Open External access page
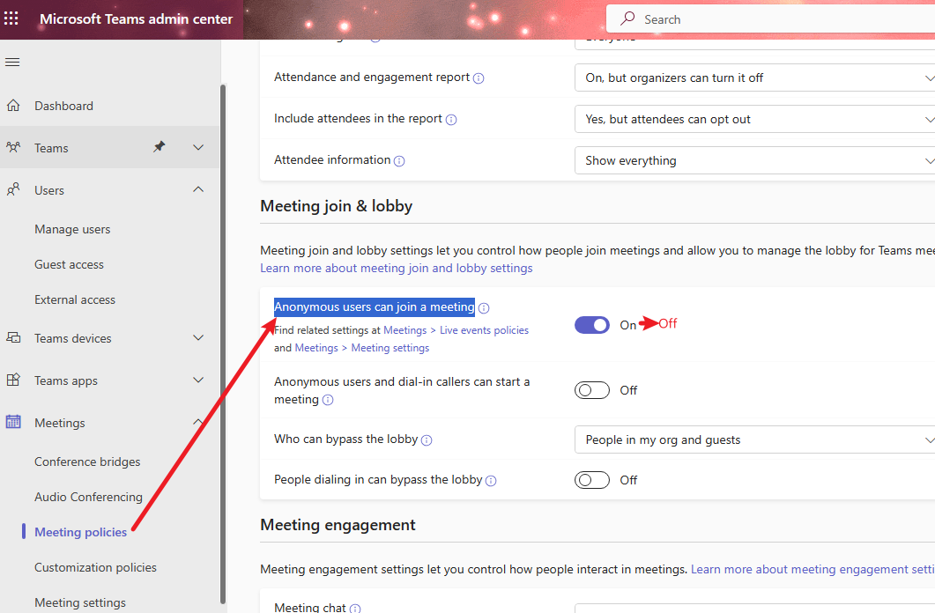Viewport: 935px width, 613px height. click(75, 299)
